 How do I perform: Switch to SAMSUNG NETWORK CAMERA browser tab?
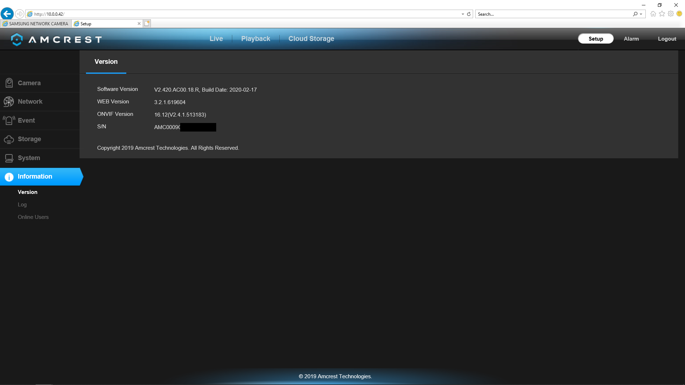pyautogui.click(x=35, y=24)
